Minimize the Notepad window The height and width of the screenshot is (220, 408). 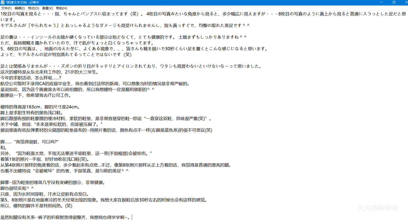381,2
